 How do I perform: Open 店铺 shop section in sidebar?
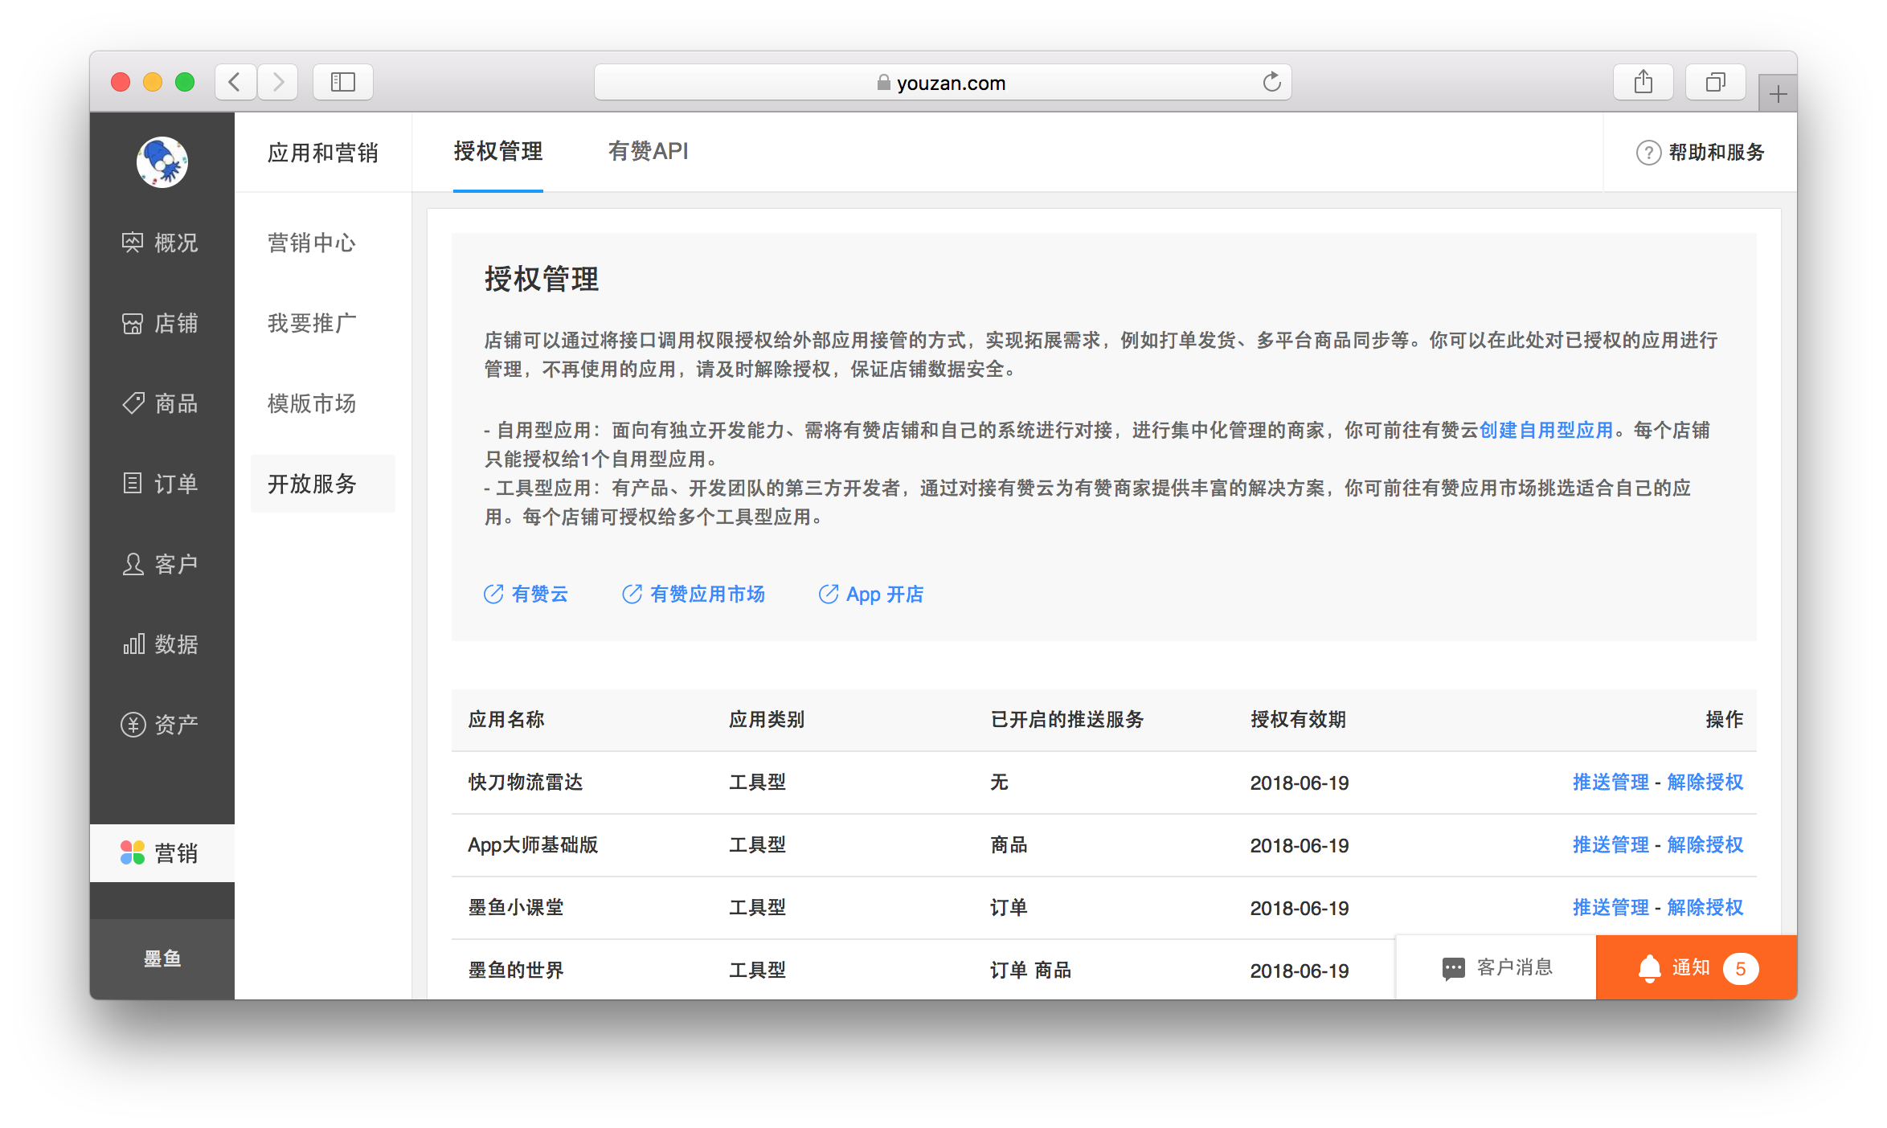(161, 323)
